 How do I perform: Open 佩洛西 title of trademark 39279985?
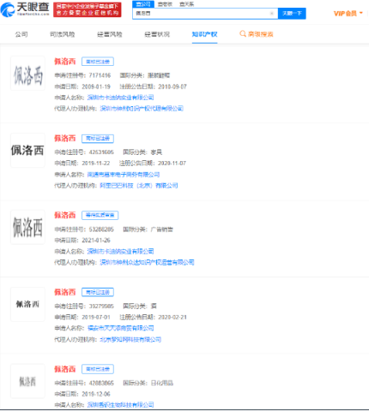click(65, 292)
